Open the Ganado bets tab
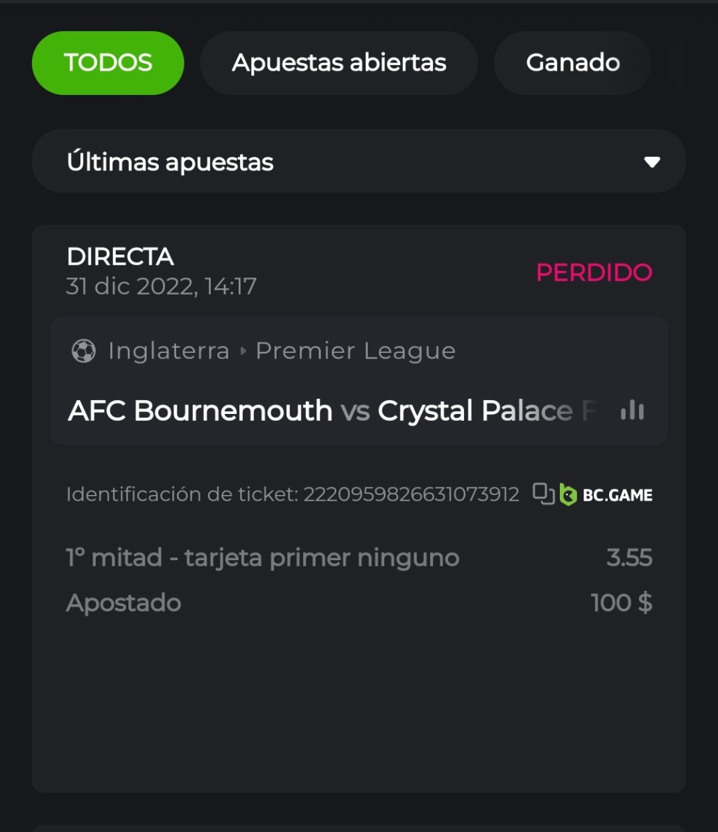718x832 pixels. click(x=572, y=63)
